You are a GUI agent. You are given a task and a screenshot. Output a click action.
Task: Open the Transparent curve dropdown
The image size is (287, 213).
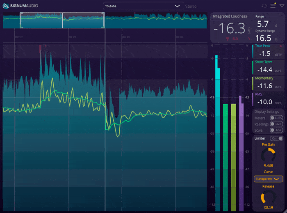pos(268,179)
